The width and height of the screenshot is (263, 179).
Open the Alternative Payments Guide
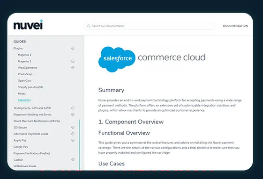coord(31,134)
